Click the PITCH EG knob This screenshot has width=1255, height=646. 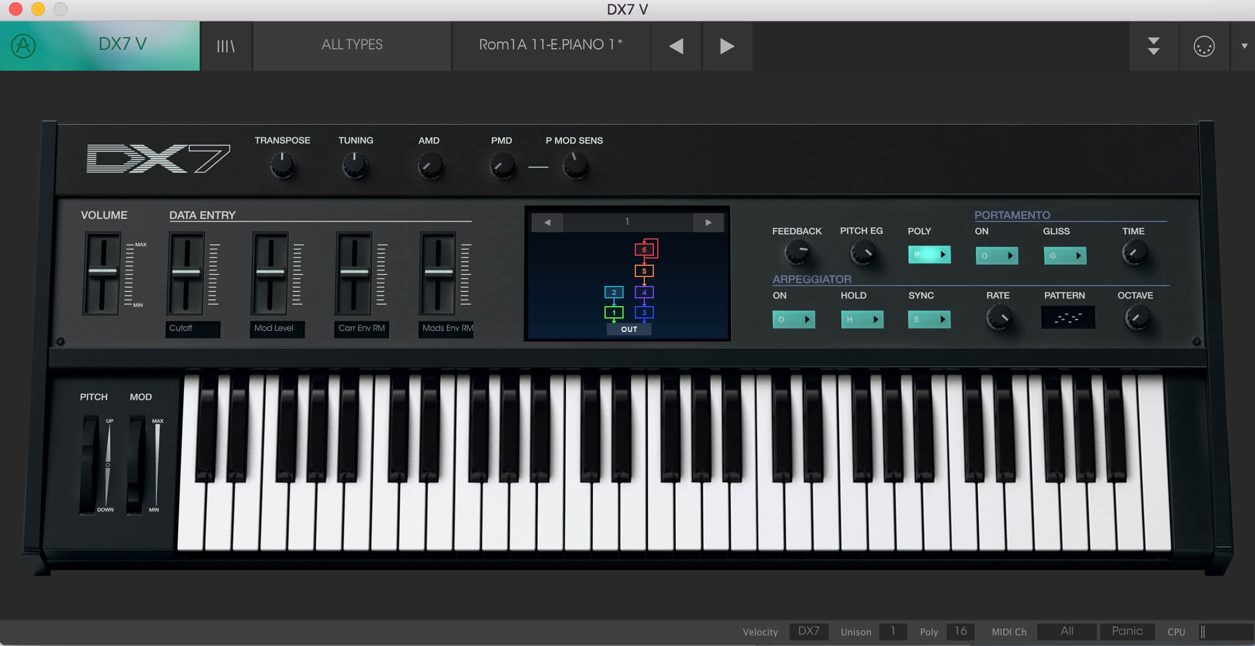(x=861, y=254)
